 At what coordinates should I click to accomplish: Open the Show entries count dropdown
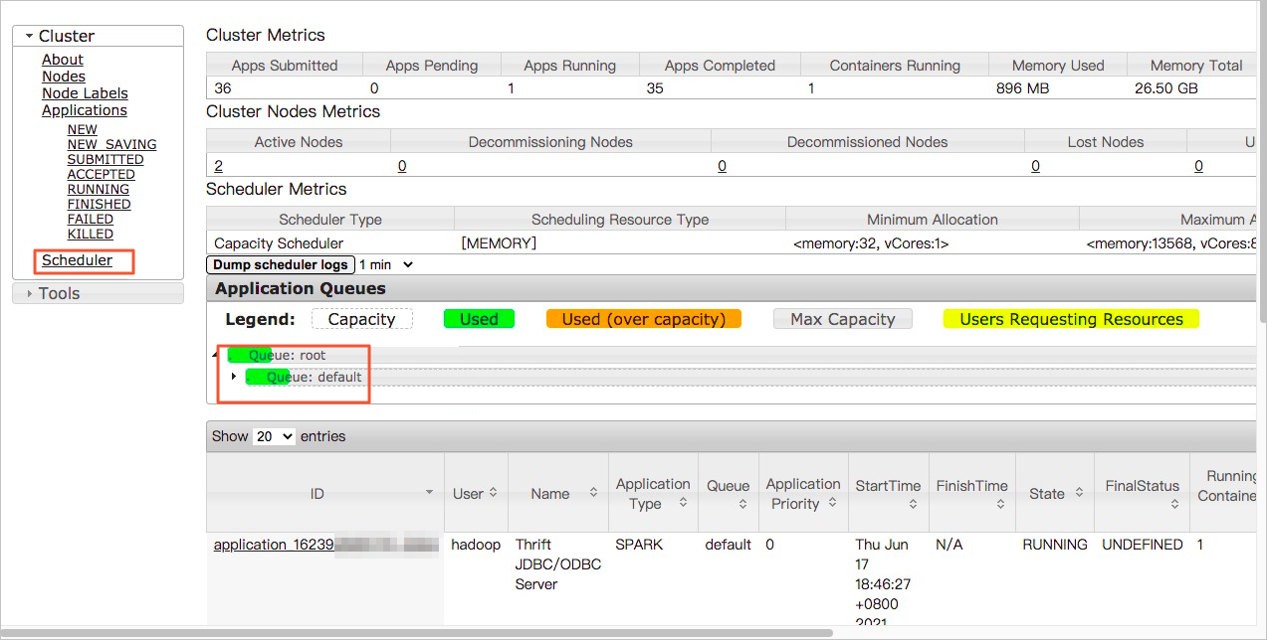275,436
